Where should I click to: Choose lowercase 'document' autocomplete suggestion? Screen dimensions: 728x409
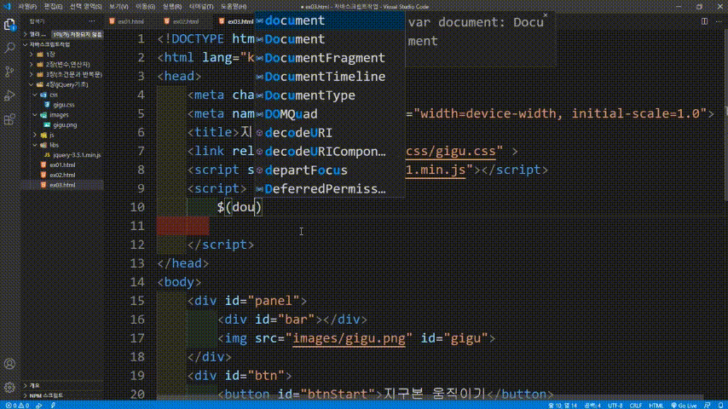pos(330,20)
